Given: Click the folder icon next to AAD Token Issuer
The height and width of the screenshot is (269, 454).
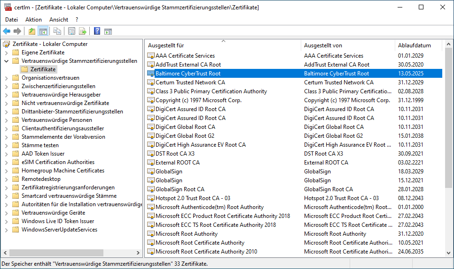Looking at the screenshot, I should (x=16, y=154).
